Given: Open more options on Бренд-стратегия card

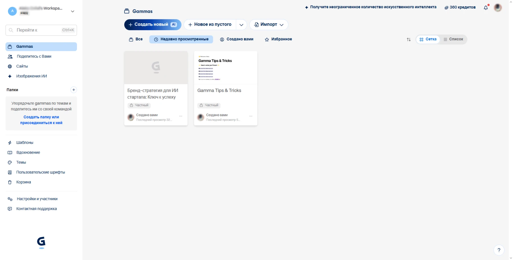Looking at the screenshot, I should click(181, 116).
